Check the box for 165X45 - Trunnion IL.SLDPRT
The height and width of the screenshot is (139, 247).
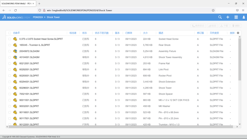(10, 45)
